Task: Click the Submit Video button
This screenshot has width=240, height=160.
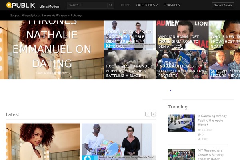Action: pos(223,5)
